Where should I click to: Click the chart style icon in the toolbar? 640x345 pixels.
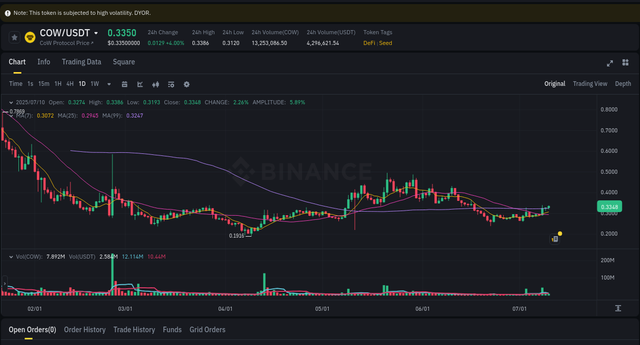(140, 84)
